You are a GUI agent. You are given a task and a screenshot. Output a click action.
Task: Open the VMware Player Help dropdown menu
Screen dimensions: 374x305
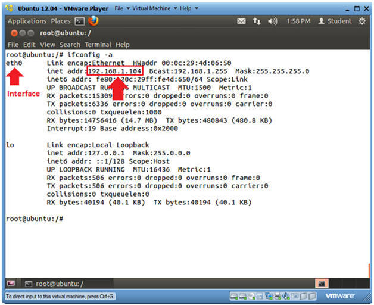[189, 8]
